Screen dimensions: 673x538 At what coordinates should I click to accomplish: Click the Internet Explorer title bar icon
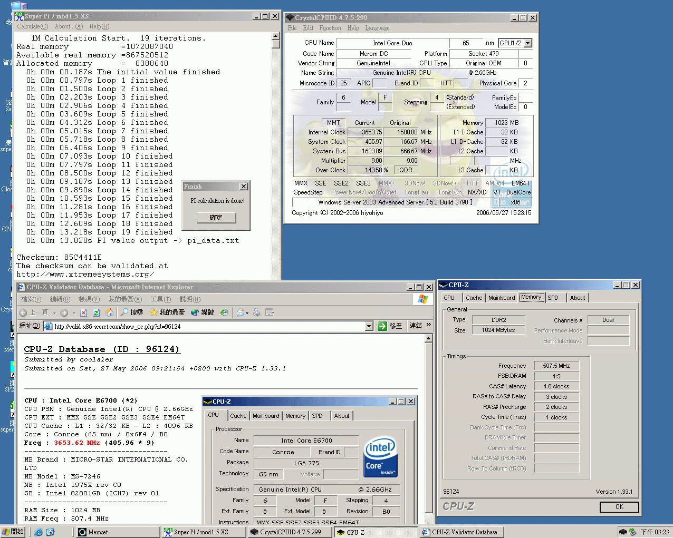(21, 287)
